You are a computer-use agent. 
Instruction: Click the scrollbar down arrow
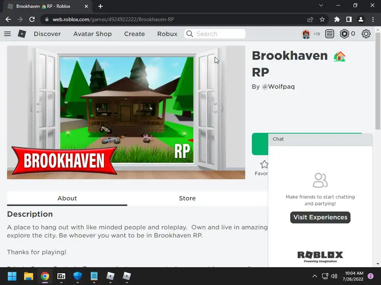pyautogui.click(x=378, y=264)
